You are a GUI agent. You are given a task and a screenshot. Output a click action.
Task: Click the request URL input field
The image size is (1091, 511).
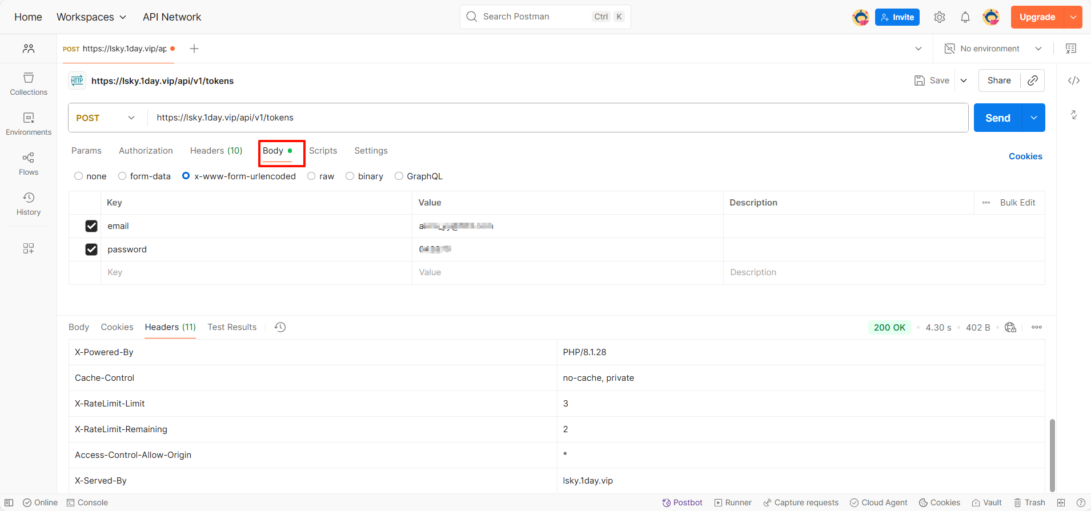pyautogui.click(x=514, y=118)
